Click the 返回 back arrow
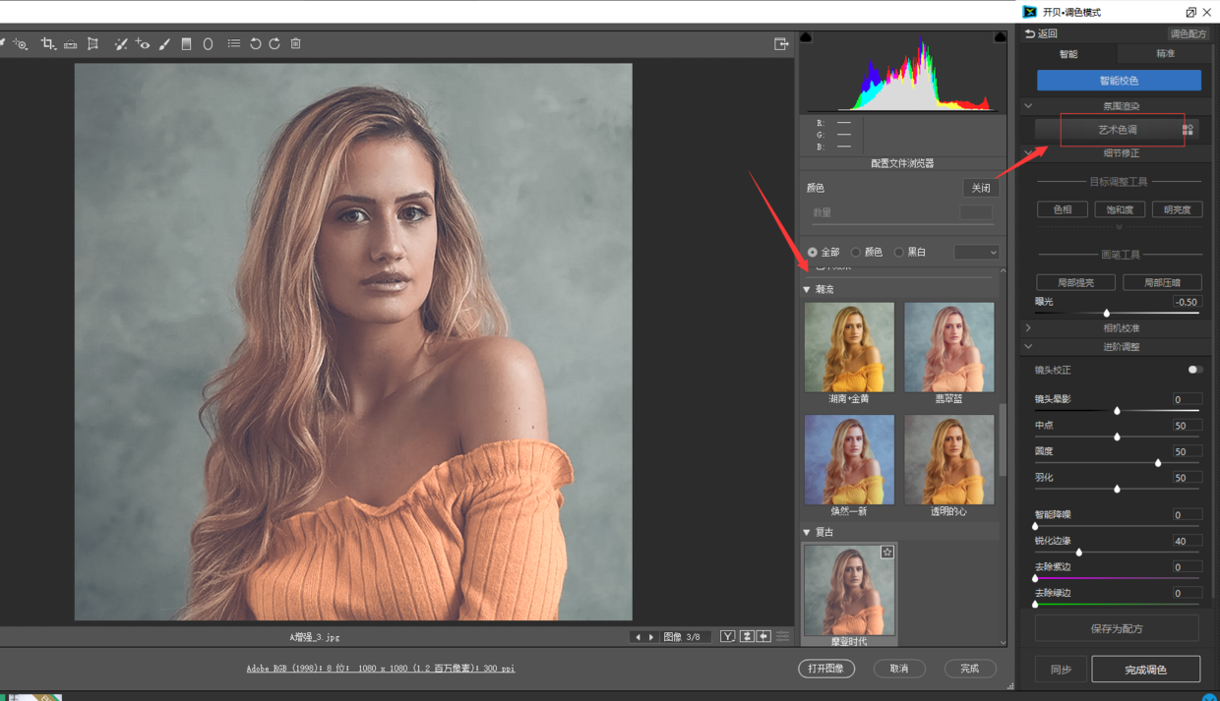This screenshot has width=1220, height=701. 1030,33
